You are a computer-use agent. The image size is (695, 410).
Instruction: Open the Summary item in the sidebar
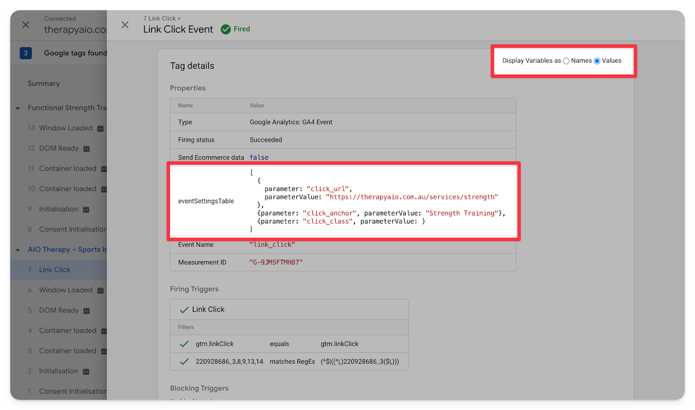tap(44, 83)
